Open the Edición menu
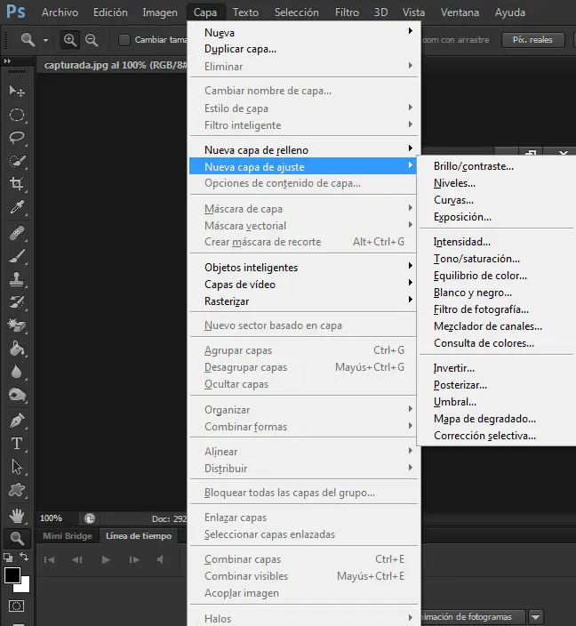This screenshot has width=576, height=626. click(x=110, y=12)
